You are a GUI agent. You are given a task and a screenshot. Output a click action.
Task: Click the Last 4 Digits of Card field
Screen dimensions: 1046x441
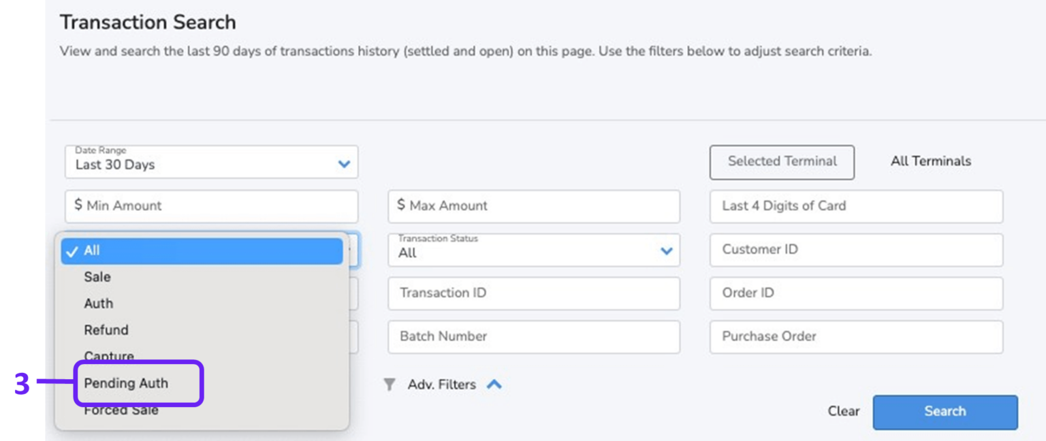point(856,206)
